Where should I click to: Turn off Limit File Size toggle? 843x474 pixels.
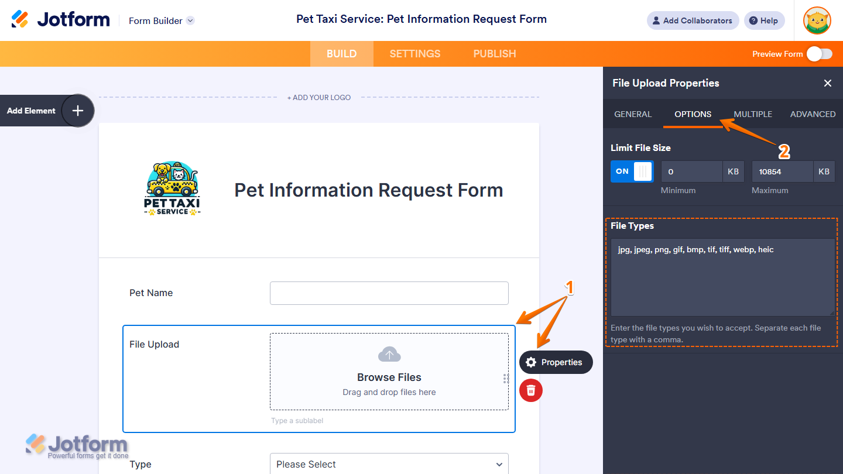point(632,171)
